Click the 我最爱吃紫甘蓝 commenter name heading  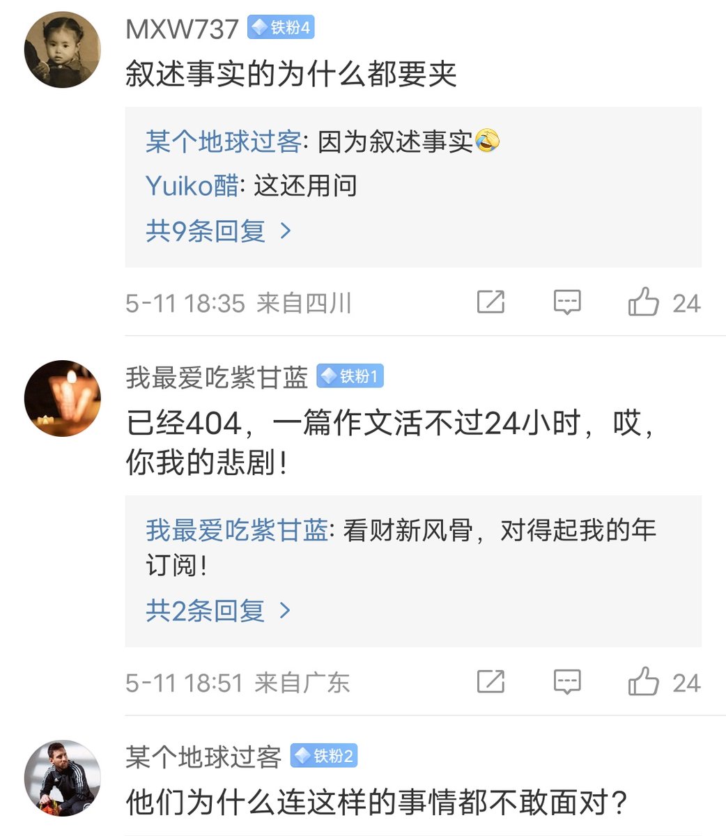point(217,378)
